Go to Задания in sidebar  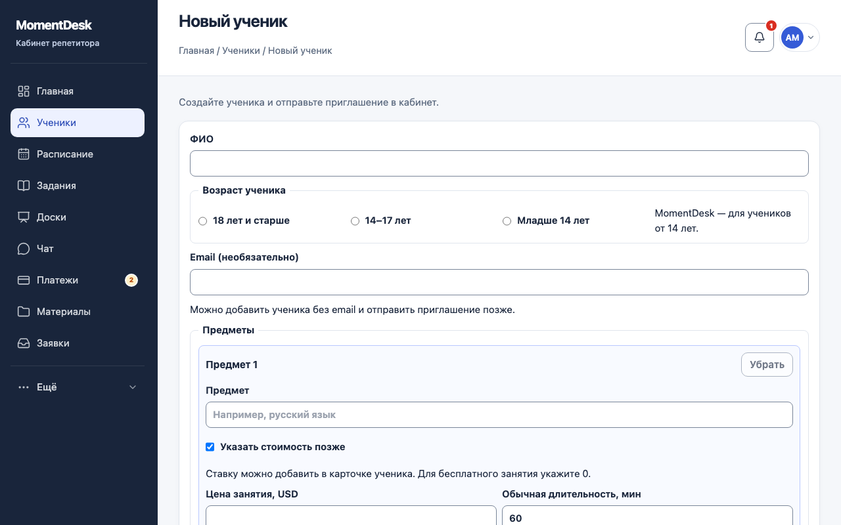(x=78, y=186)
